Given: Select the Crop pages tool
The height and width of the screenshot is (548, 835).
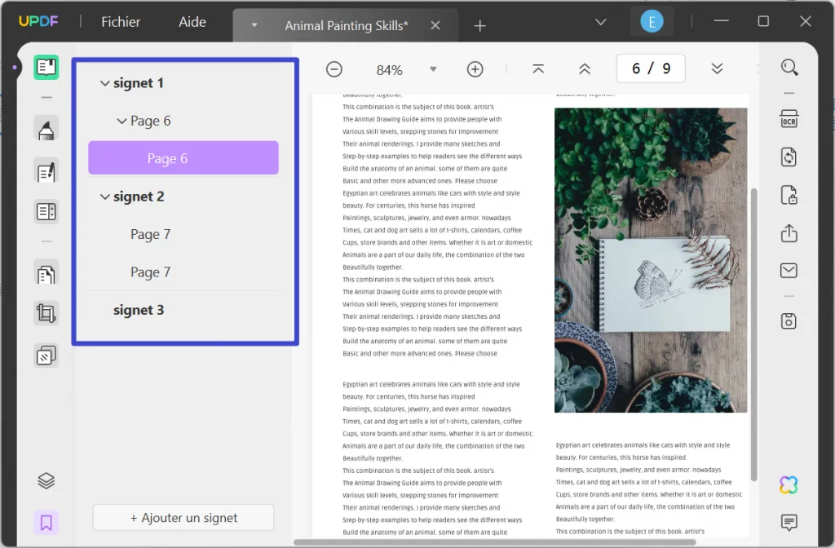Looking at the screenshot, I should (46, 313).
